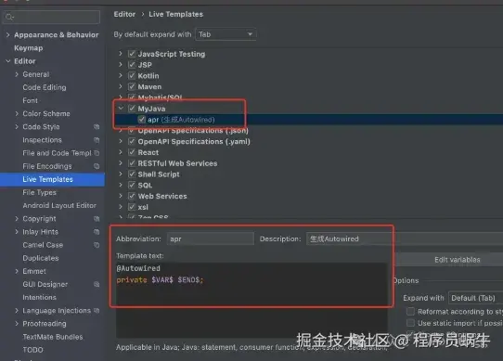This screenshot has height=361, width=503.
Task: Toggle Maven template group checkbox
Action: tap(132, 86)
